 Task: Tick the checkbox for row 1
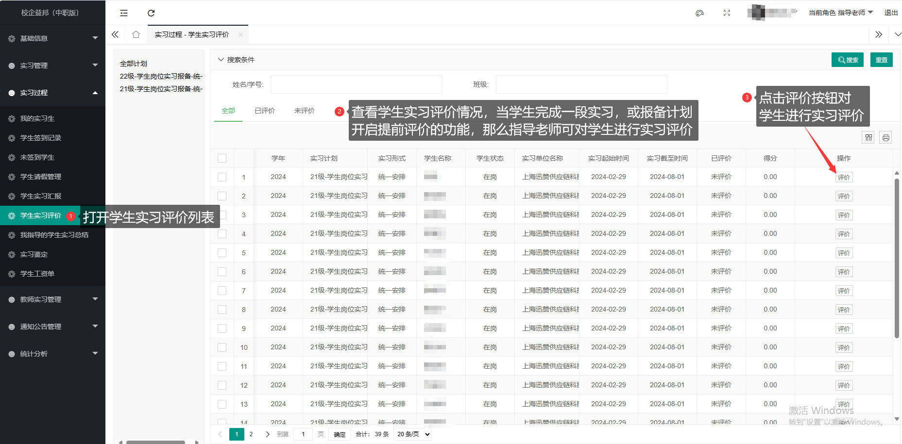click(x=222, y=177)
